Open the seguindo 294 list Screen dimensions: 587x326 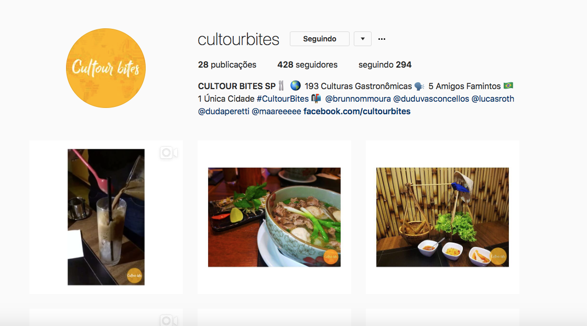[x=385, y=65]
